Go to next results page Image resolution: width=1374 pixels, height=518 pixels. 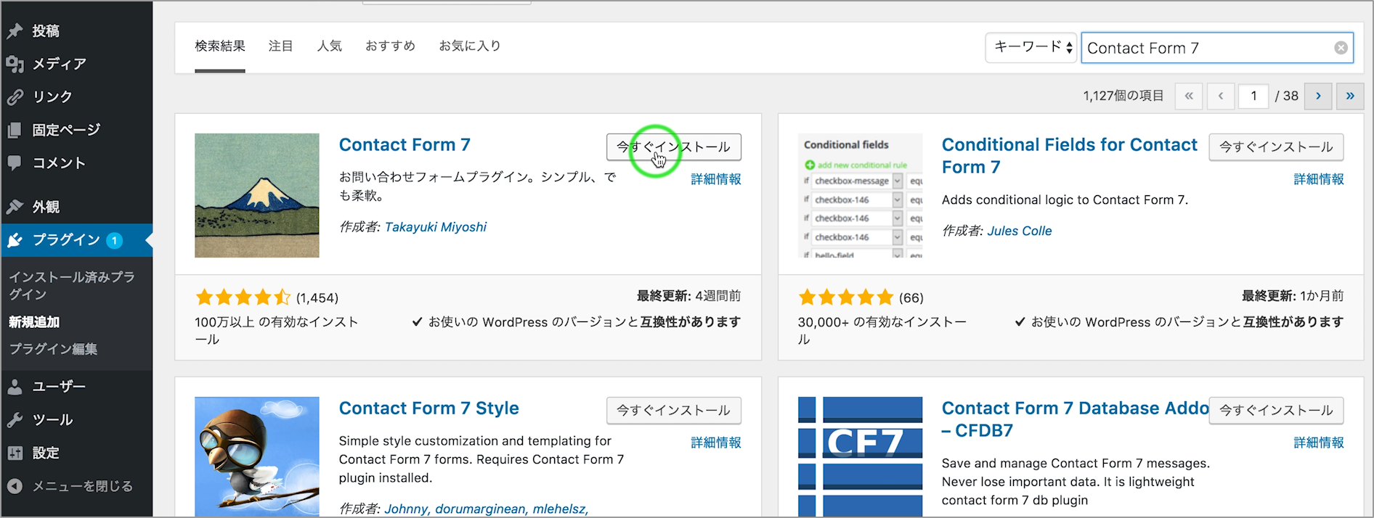(x=1318, y=96)
